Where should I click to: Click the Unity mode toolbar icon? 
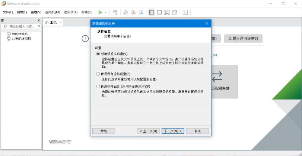point(175,12)
